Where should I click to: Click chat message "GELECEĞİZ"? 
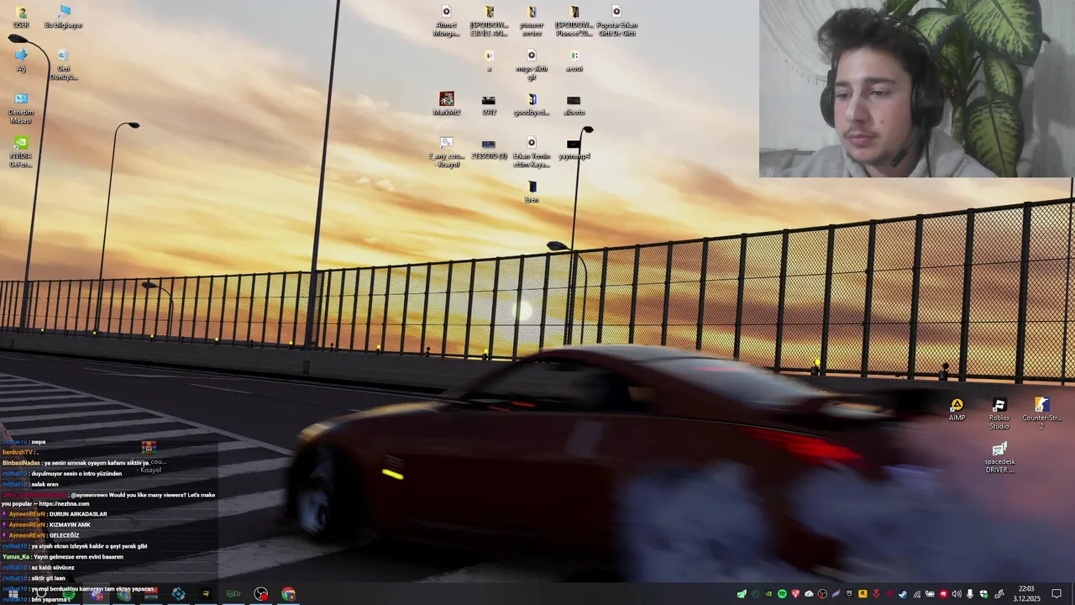pyautogui.click(x=64, y=535)
